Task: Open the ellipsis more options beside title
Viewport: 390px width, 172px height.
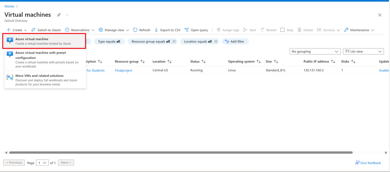Action: [x=67, y=15]
